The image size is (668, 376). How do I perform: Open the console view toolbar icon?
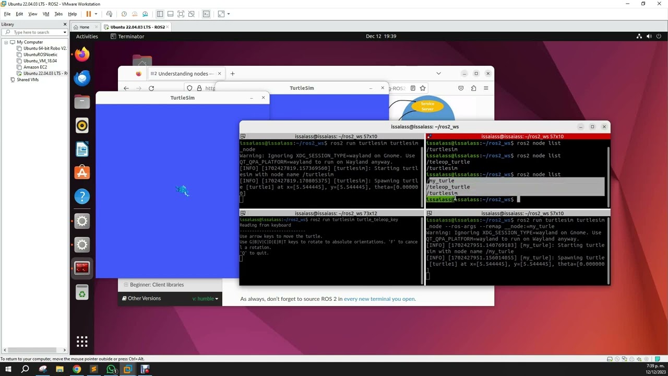click(206, 14)
